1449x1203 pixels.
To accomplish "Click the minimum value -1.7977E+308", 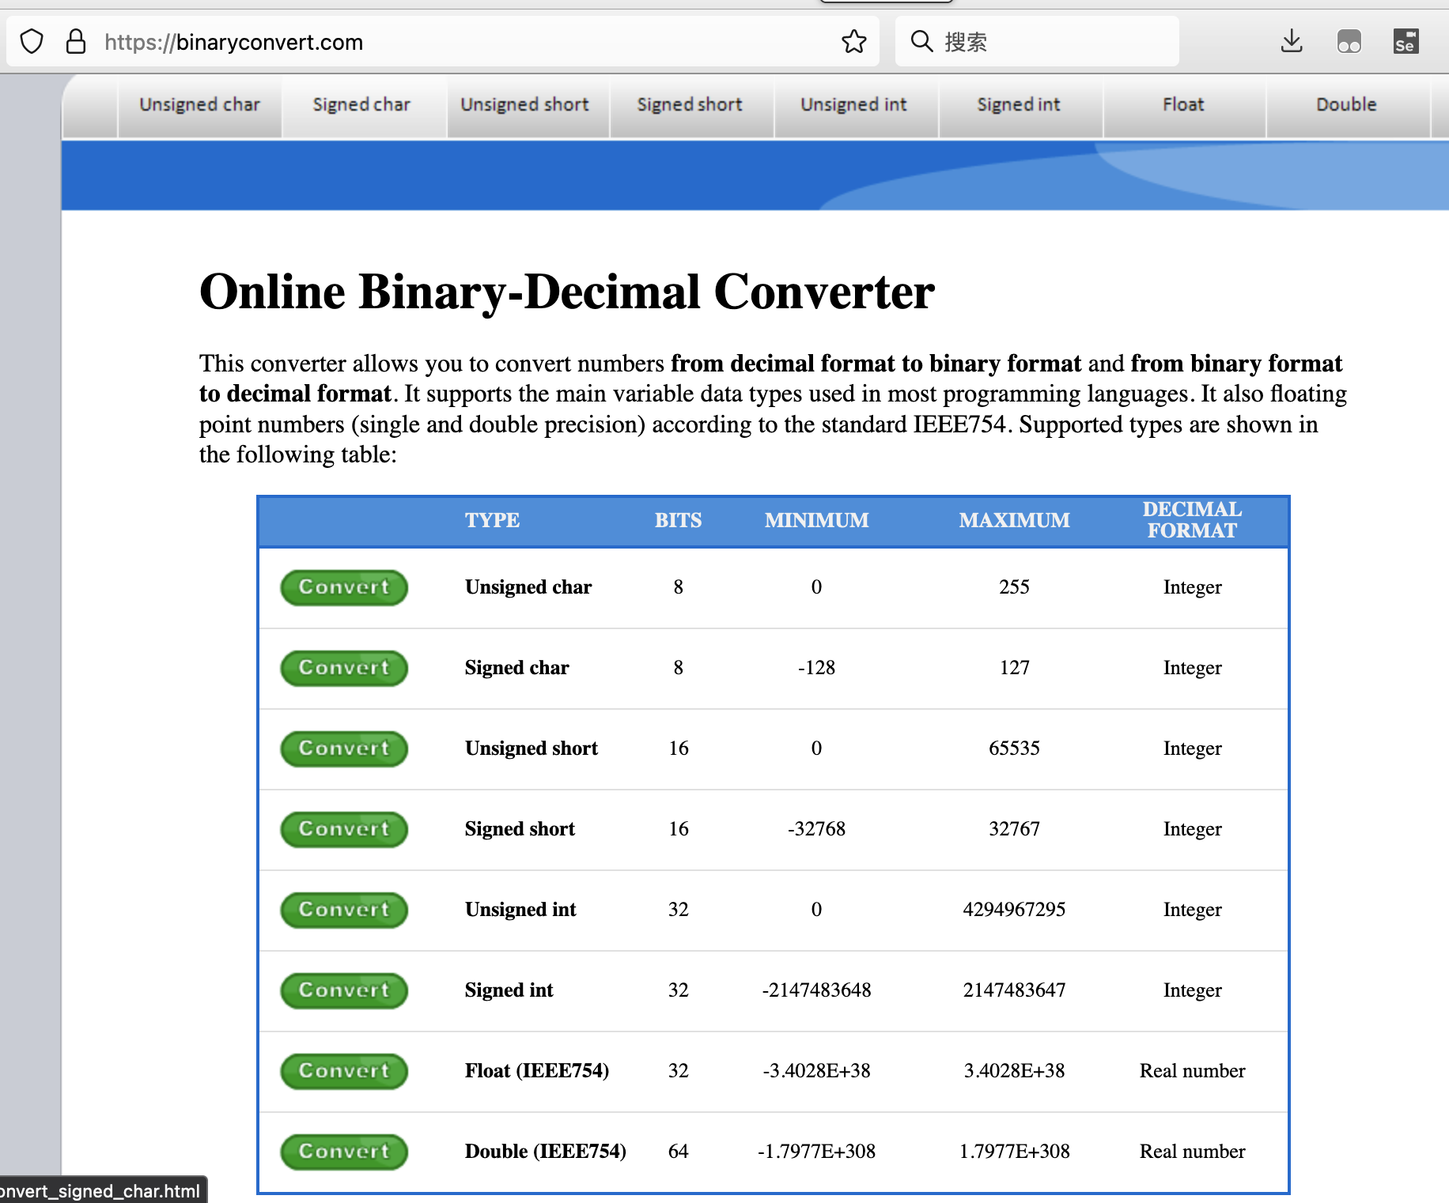I will 816,1152.
